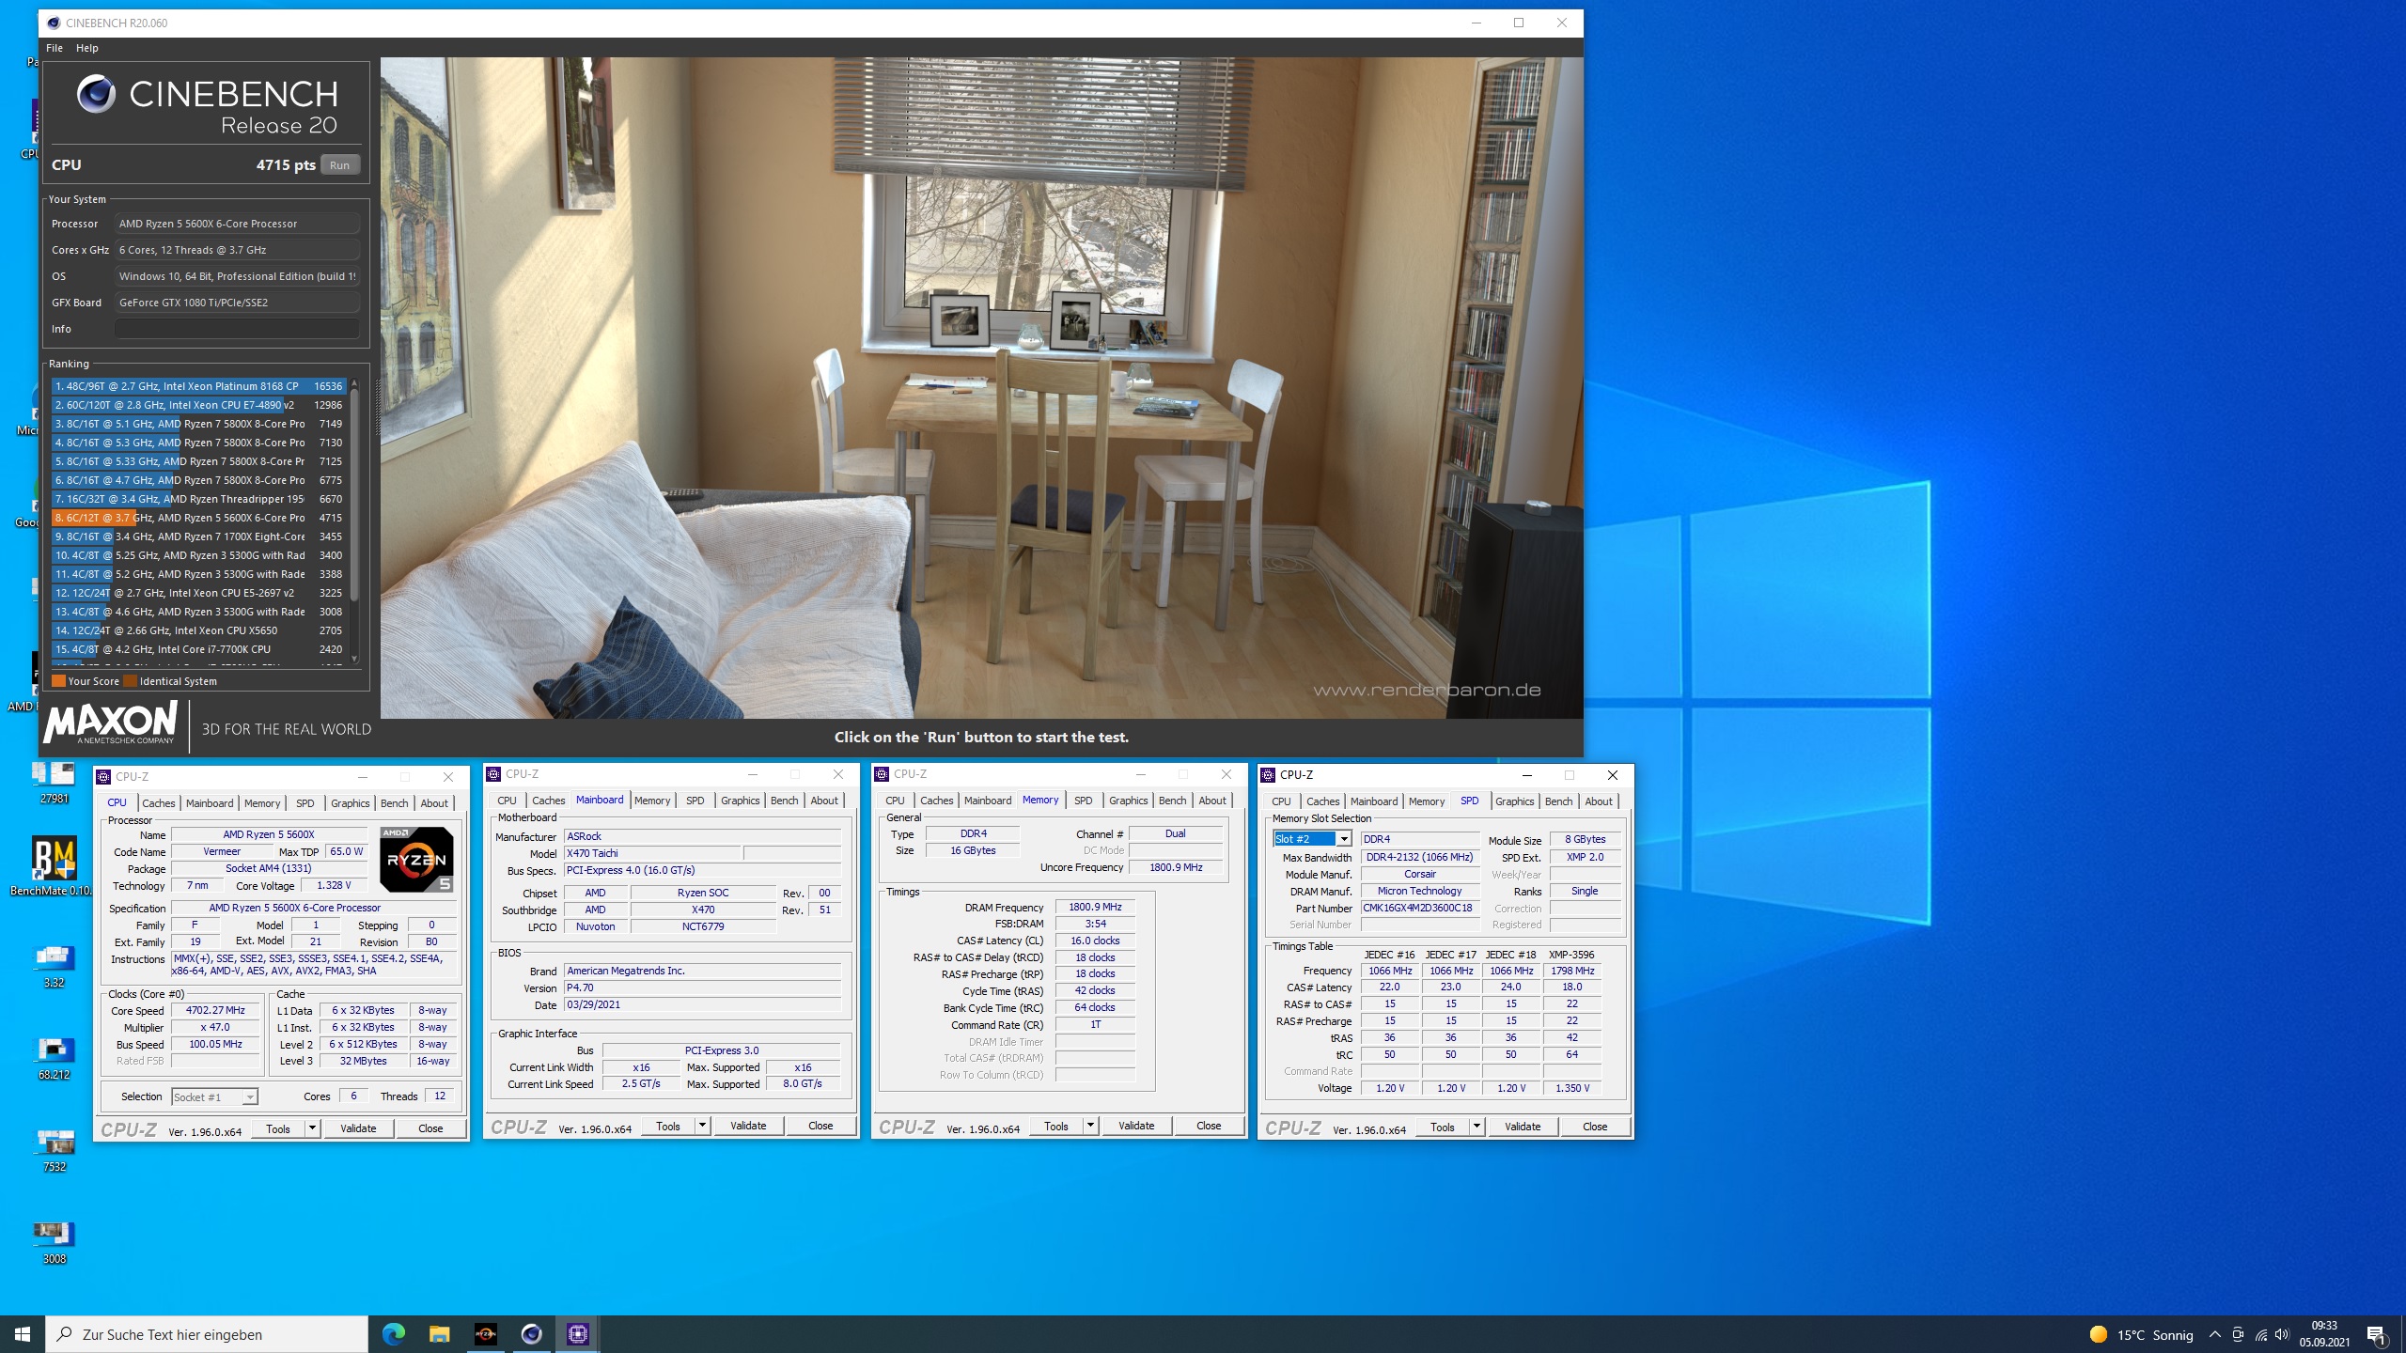
Task: Open the Graphics tab in the CPU-Z window showing the Mainboard tab
Action: (x=741, y=801)
